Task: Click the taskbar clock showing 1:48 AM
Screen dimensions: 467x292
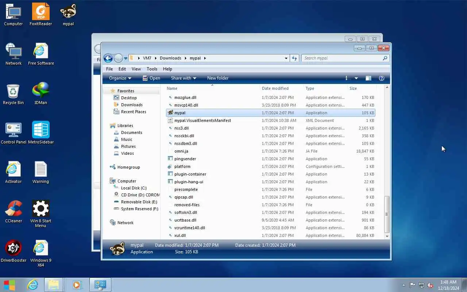Action: coord(448,285)
